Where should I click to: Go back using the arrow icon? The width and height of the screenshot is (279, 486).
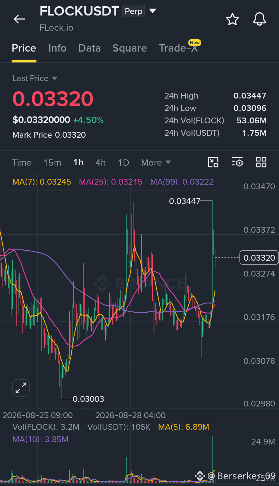pyautogui.click(x=19, y=19)
